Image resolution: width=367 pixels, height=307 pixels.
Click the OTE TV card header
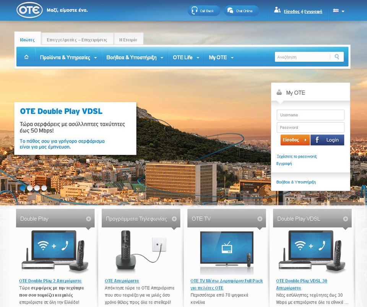227,218
